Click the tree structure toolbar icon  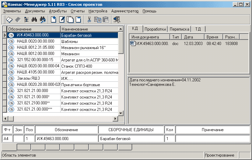(x=26, y=20)
